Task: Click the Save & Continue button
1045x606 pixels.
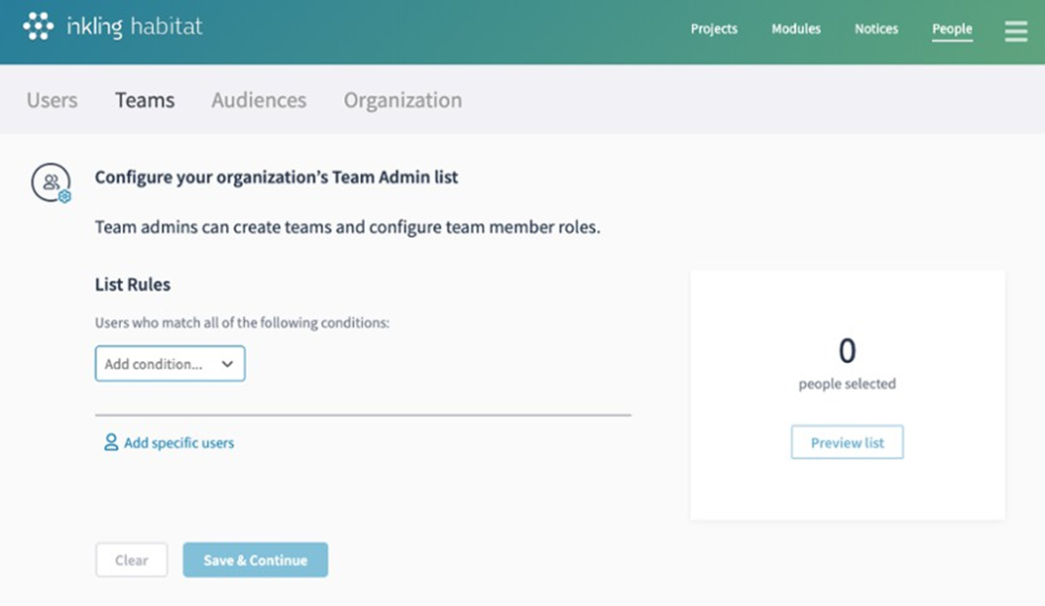Action: [255, 560]
